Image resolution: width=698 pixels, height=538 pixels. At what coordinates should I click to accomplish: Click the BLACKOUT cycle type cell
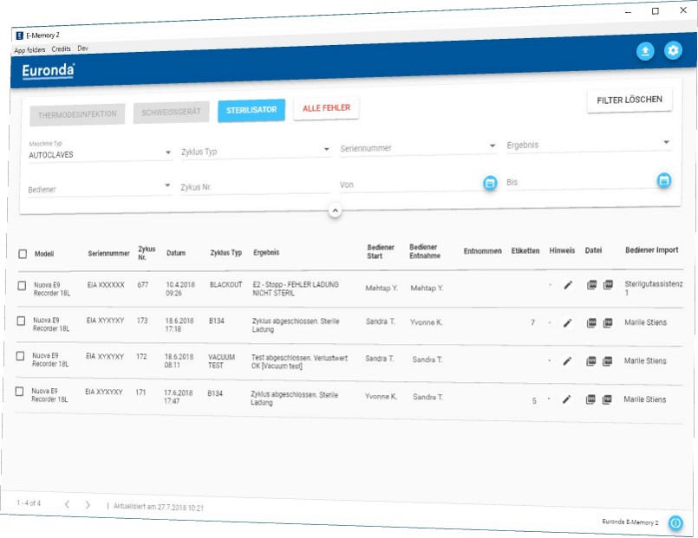226,284
